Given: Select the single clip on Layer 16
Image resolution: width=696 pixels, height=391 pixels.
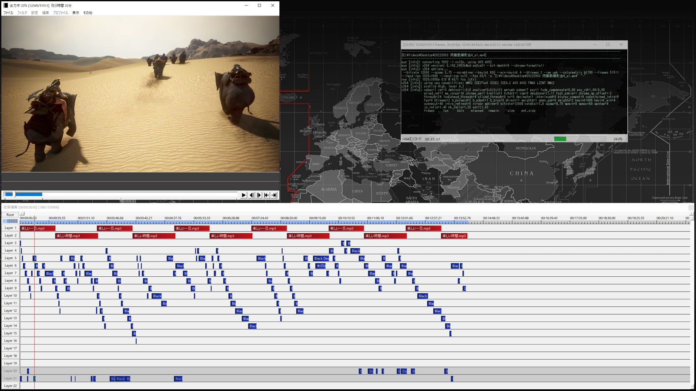Looking at the screenshot, I should point(136,341).
